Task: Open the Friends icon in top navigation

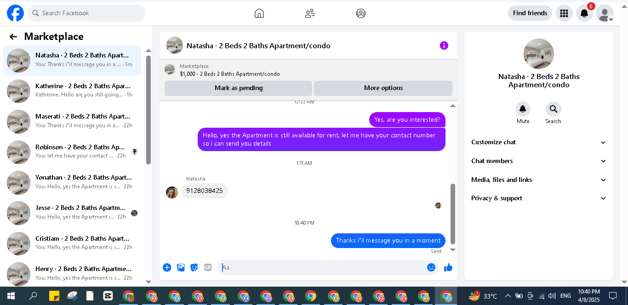Action: point(310,13)
